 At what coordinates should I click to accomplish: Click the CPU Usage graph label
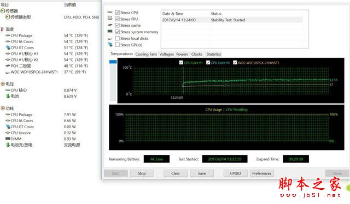[214, 110]
